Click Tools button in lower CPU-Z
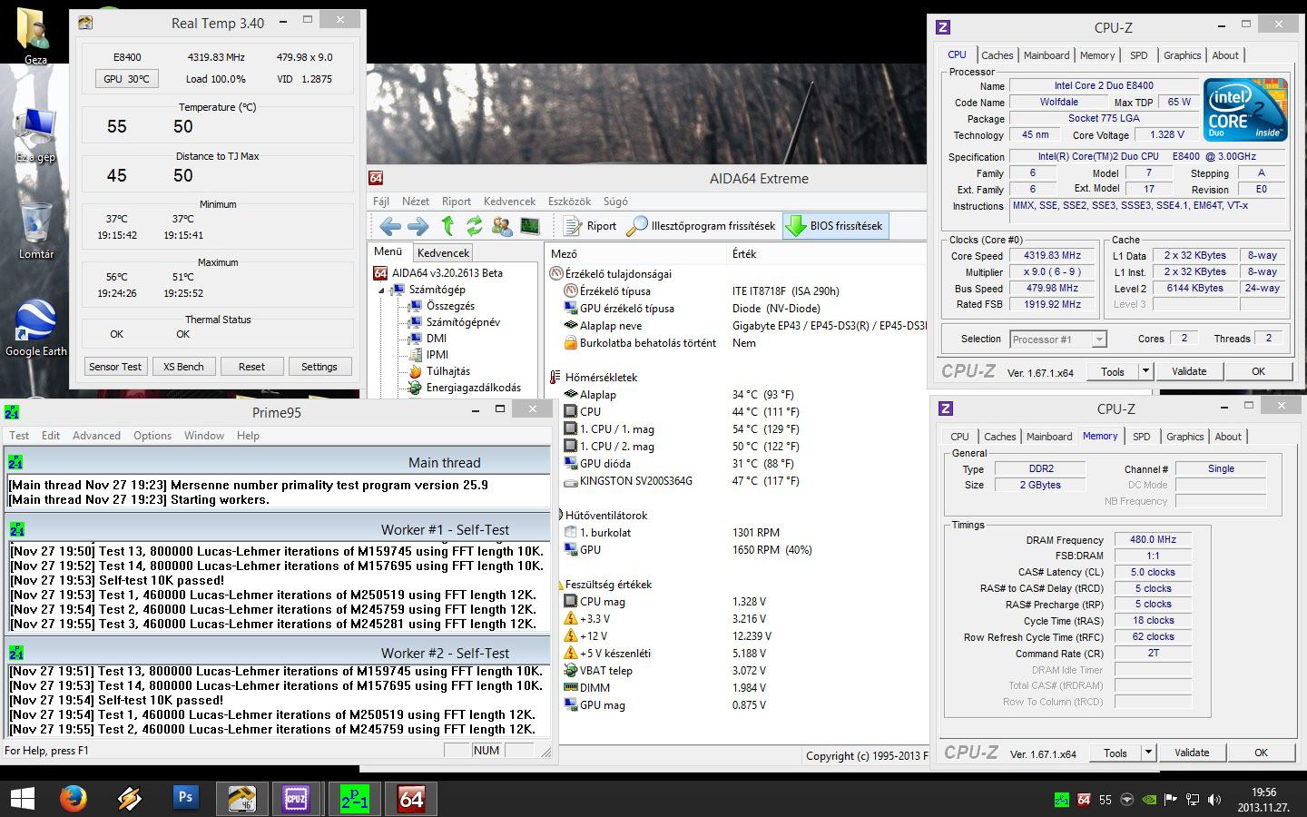 click(1115, 753)
